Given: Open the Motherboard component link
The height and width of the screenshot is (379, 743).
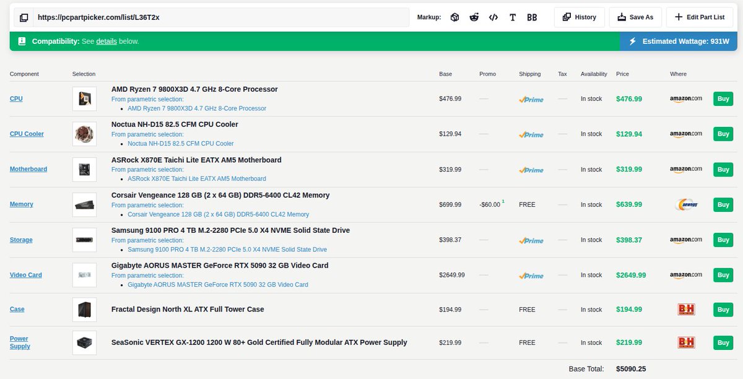Looking at the screenshot, I should 28,169.
